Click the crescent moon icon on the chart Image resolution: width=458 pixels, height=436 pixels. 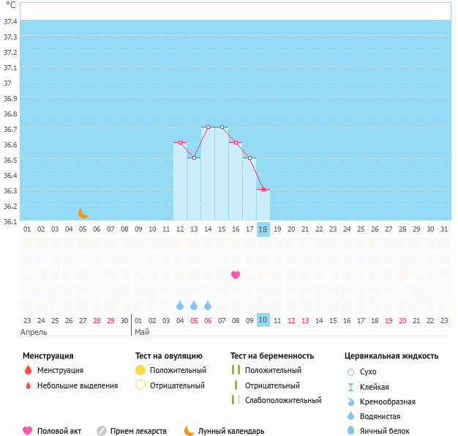tap(83, 213)
